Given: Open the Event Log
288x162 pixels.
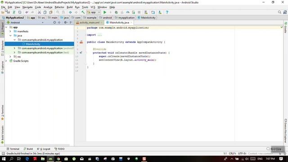Looking at the screenshot, I should pos(274,149).
